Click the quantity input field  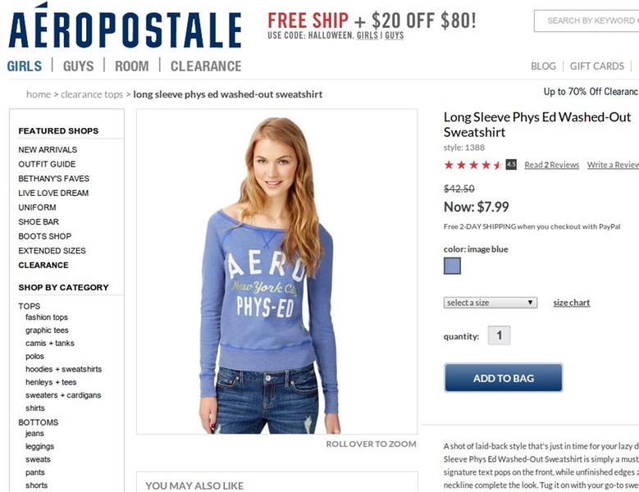tap(499, 335)
